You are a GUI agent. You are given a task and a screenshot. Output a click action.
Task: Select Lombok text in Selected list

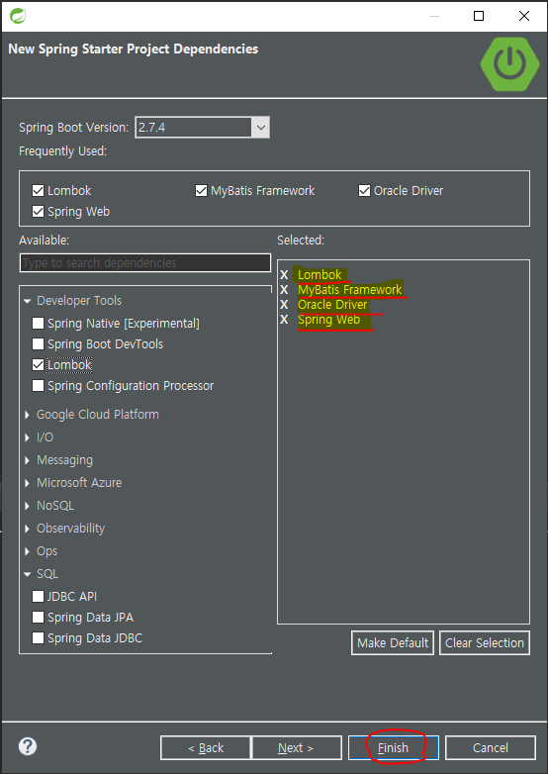pos(320,275)
